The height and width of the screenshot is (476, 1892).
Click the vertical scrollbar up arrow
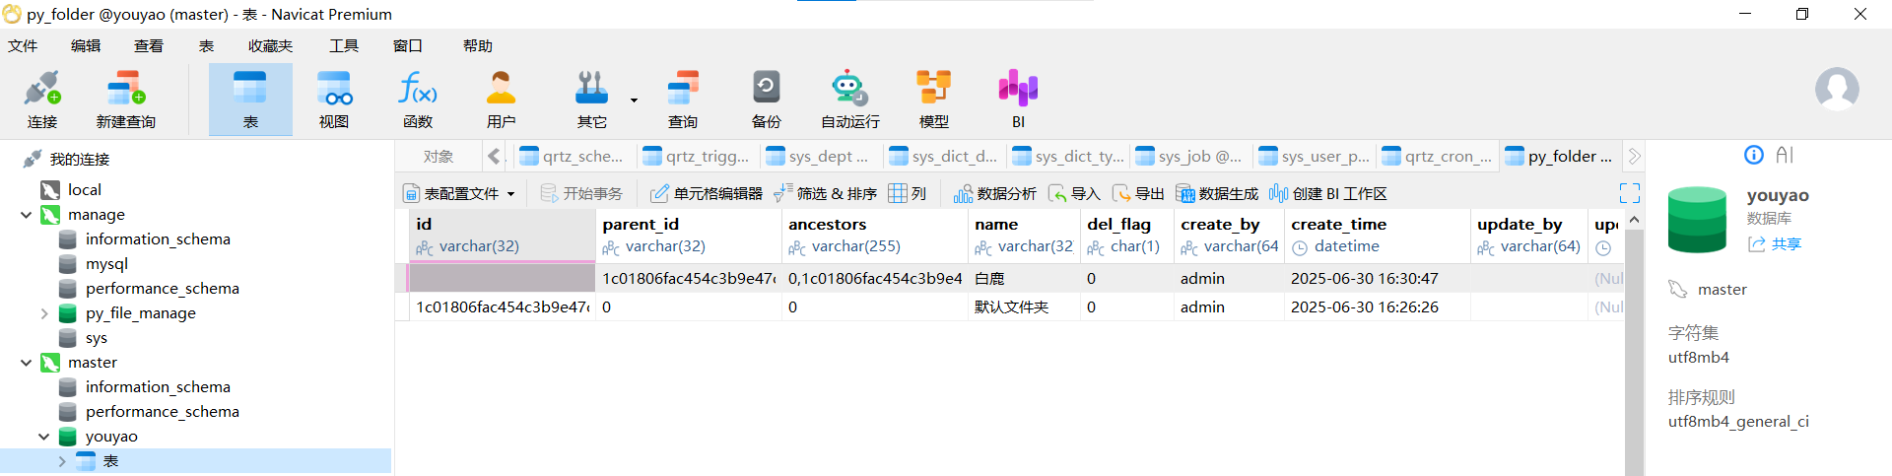[x=1634, y=220]
